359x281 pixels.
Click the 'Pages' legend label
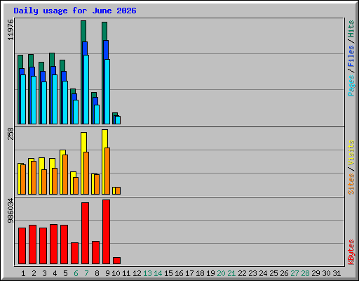(351, 86)
